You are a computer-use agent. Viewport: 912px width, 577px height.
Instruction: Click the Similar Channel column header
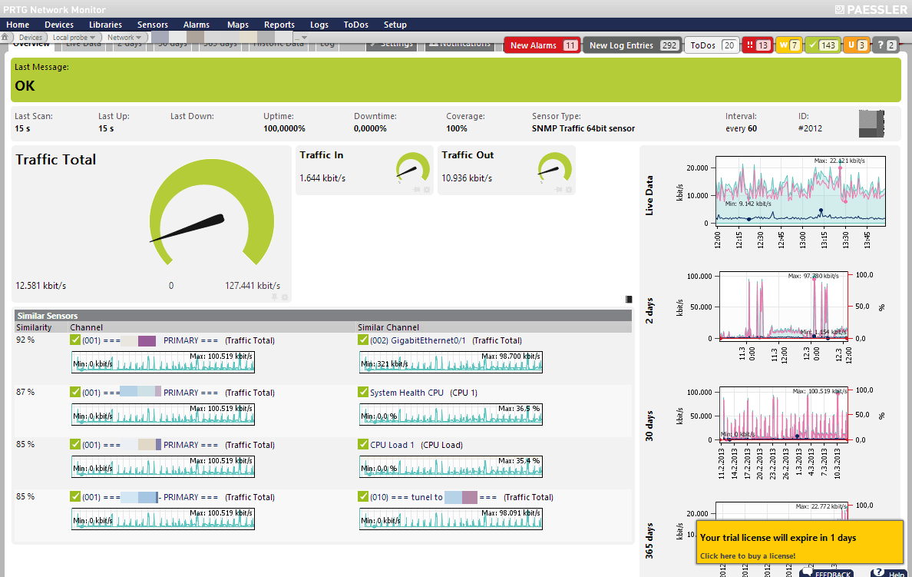pyautogui.click(x=388, y=327)
